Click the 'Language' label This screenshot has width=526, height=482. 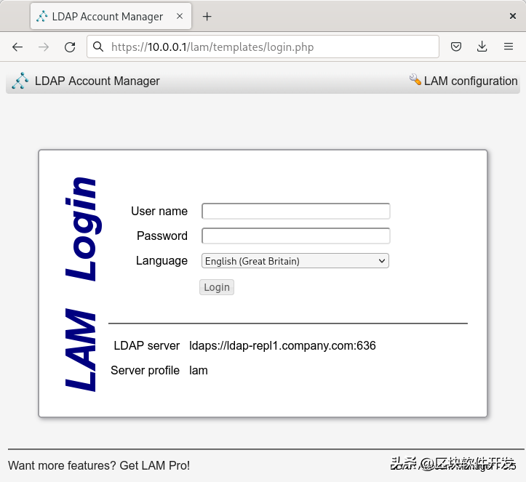(x=162, y=260)
